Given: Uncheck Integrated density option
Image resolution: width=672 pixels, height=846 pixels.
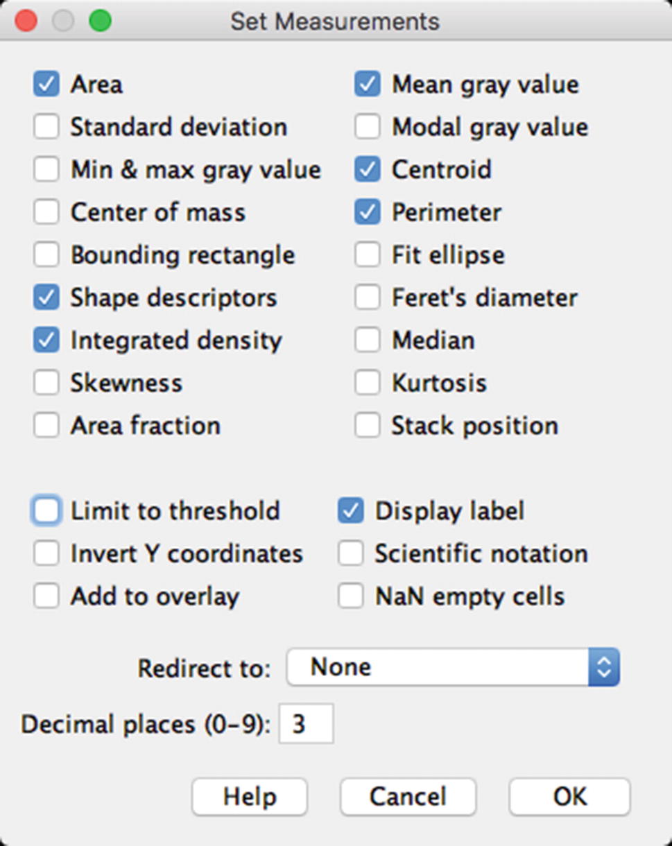Looking at the screenshot, I should click(46, 340).
